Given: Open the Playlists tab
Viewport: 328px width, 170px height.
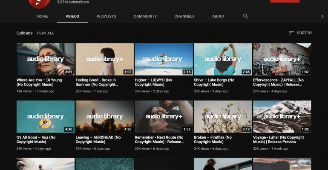Looking at the screenshot, I should coord(106,16).
